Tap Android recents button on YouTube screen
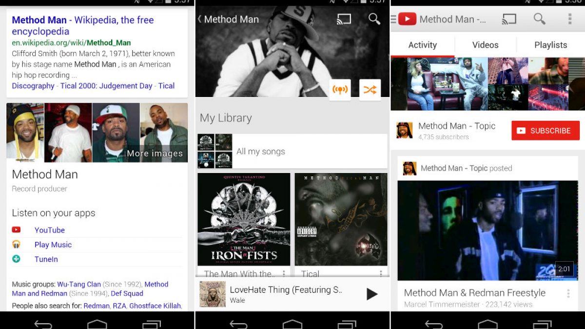Image resolution: width=585 pixels, height=329 pixels. tap(542, 324)
